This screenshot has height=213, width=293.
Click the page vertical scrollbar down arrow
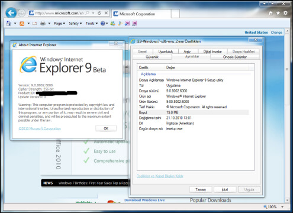click(287, 200)
